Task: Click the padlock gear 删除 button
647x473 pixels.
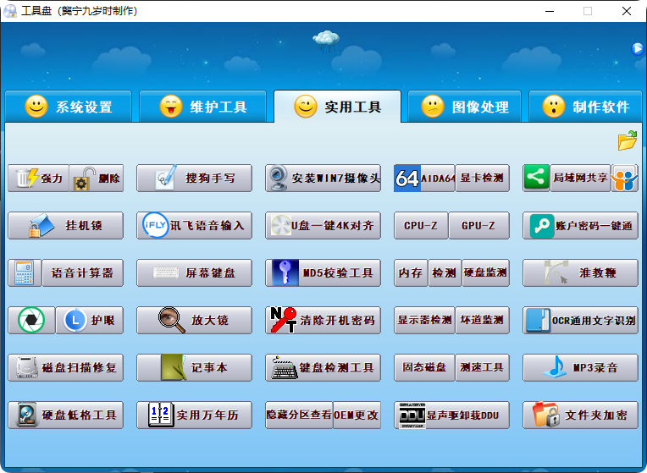Action: pos(97,179)
